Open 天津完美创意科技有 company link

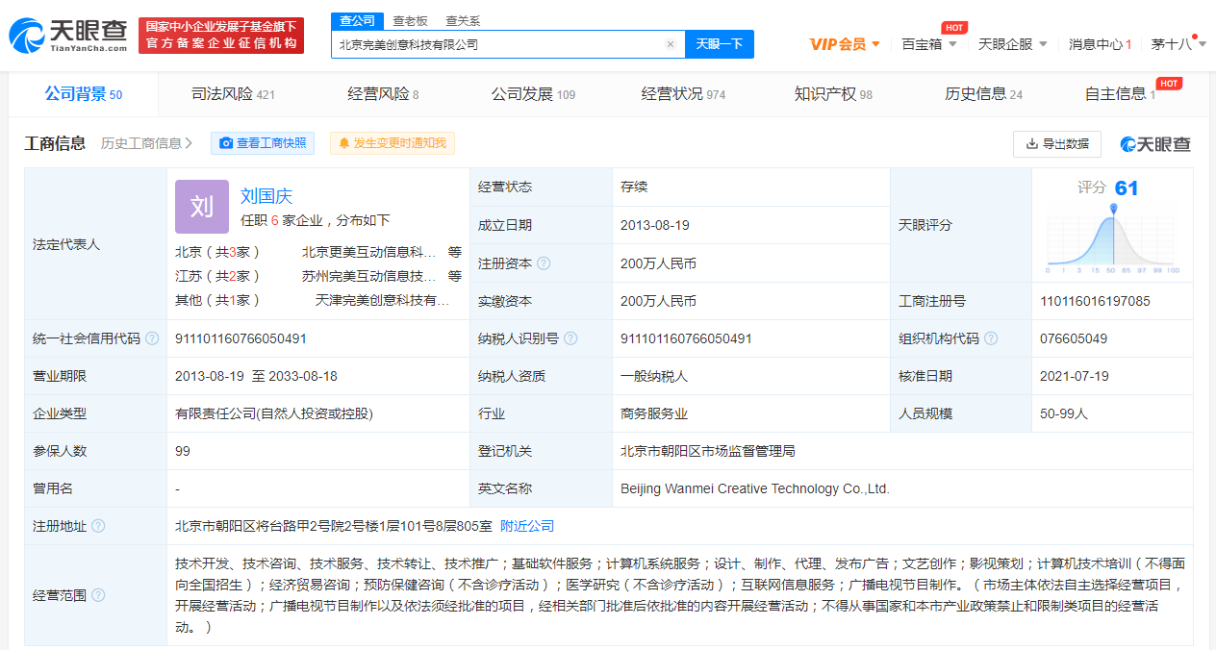(x=383, y=300)
